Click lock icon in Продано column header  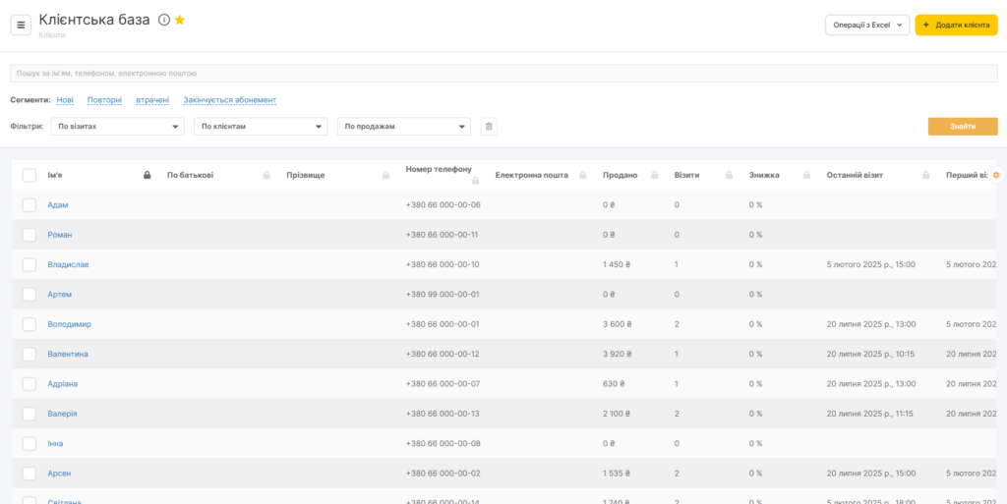click(x=655, y=175)
